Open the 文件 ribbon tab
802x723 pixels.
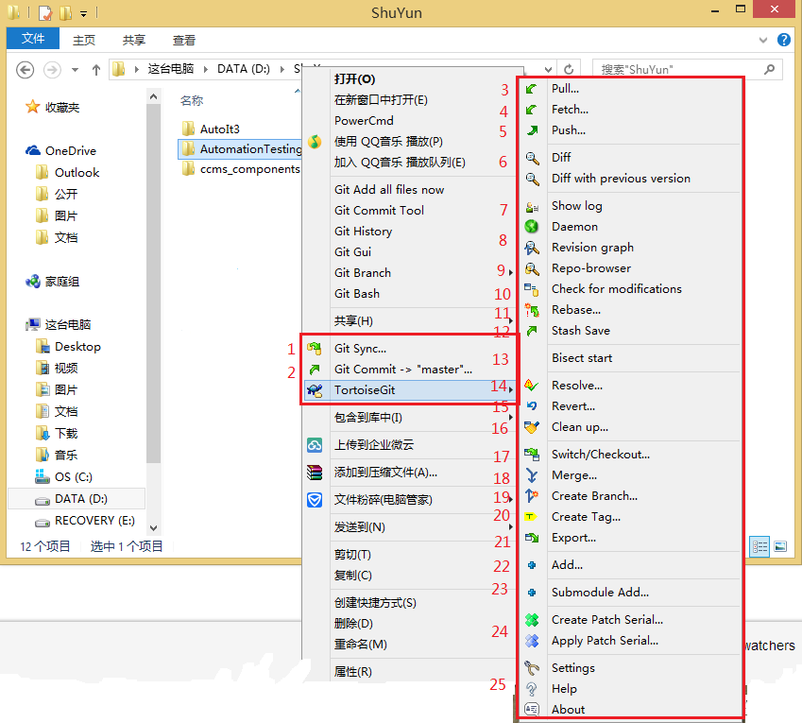pyautogui.click(x=33, y=39)
